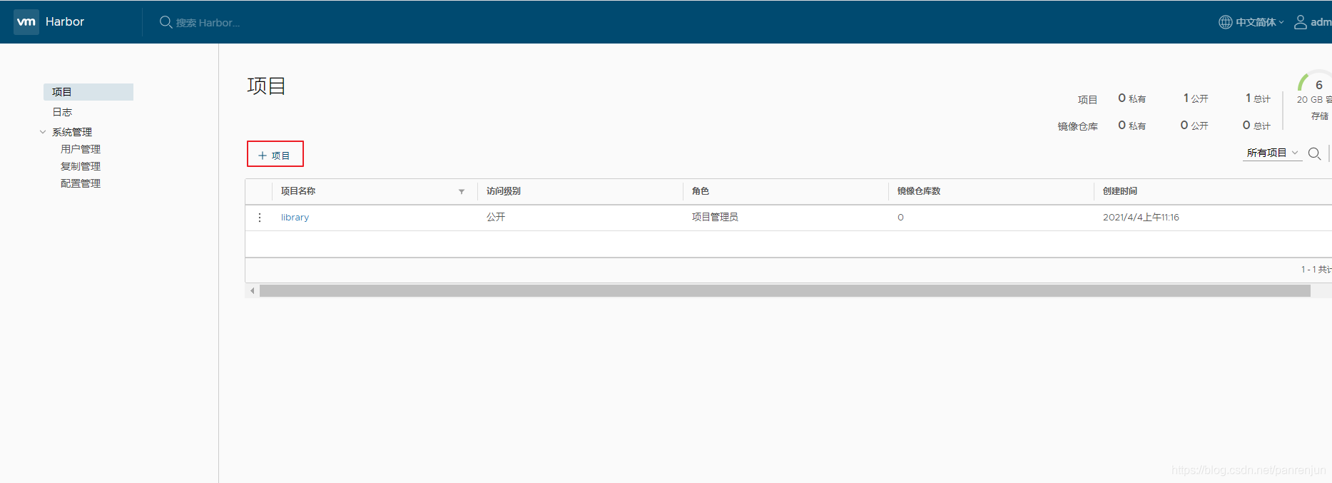Click the project name column filter icon
Image resolution: width=1332 pixels, height=483 pixels.
(x=462, y=191)
